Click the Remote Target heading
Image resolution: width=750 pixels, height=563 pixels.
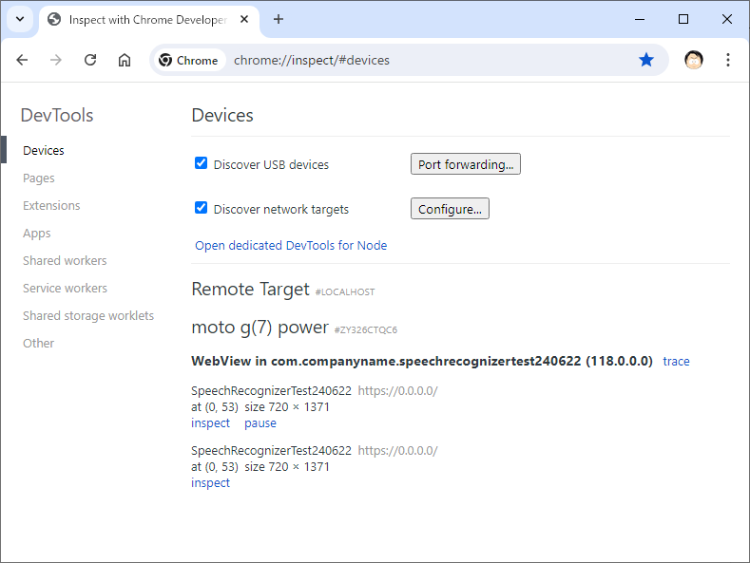click(x=250, y=290)
